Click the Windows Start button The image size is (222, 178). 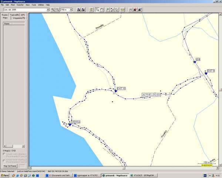(5, 175)
